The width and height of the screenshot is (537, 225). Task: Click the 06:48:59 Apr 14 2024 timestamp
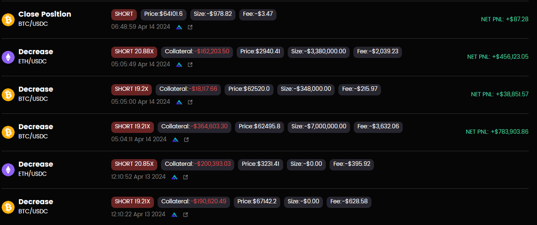coord(141,27)
